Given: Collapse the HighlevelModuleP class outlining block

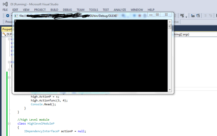Looking at the screenshot, I should [x=9, y=124].
